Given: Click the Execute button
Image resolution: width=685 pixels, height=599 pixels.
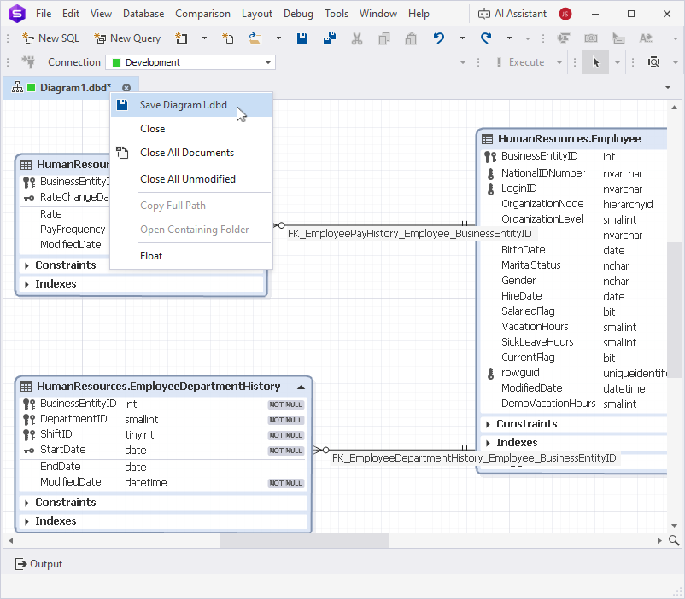Looking at the screenshot, I should click(520, 62).
